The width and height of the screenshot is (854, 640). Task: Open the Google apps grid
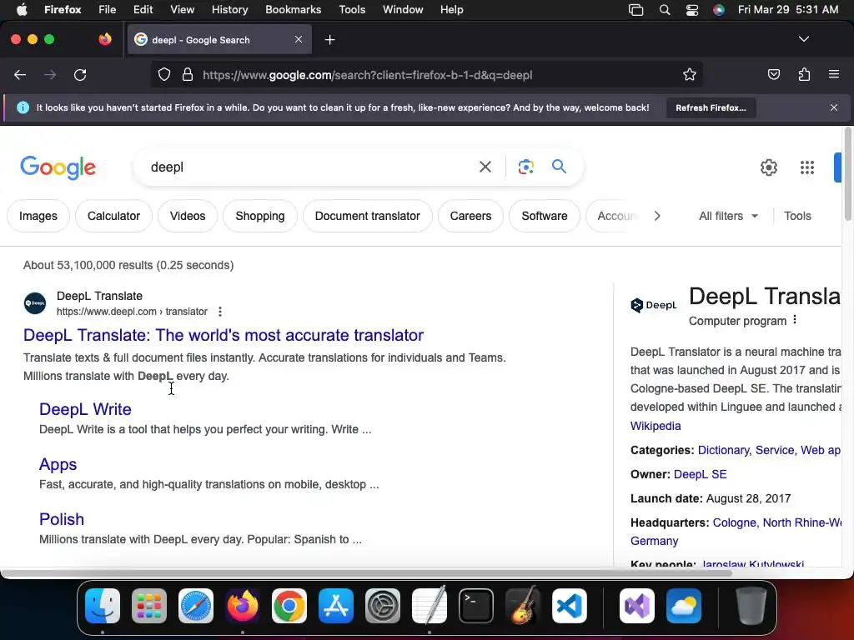[806, 167]
